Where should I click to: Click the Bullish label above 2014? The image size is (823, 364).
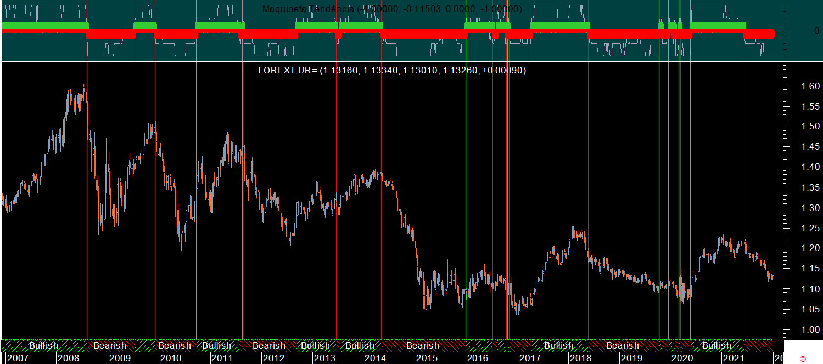[x=360, y=346]
